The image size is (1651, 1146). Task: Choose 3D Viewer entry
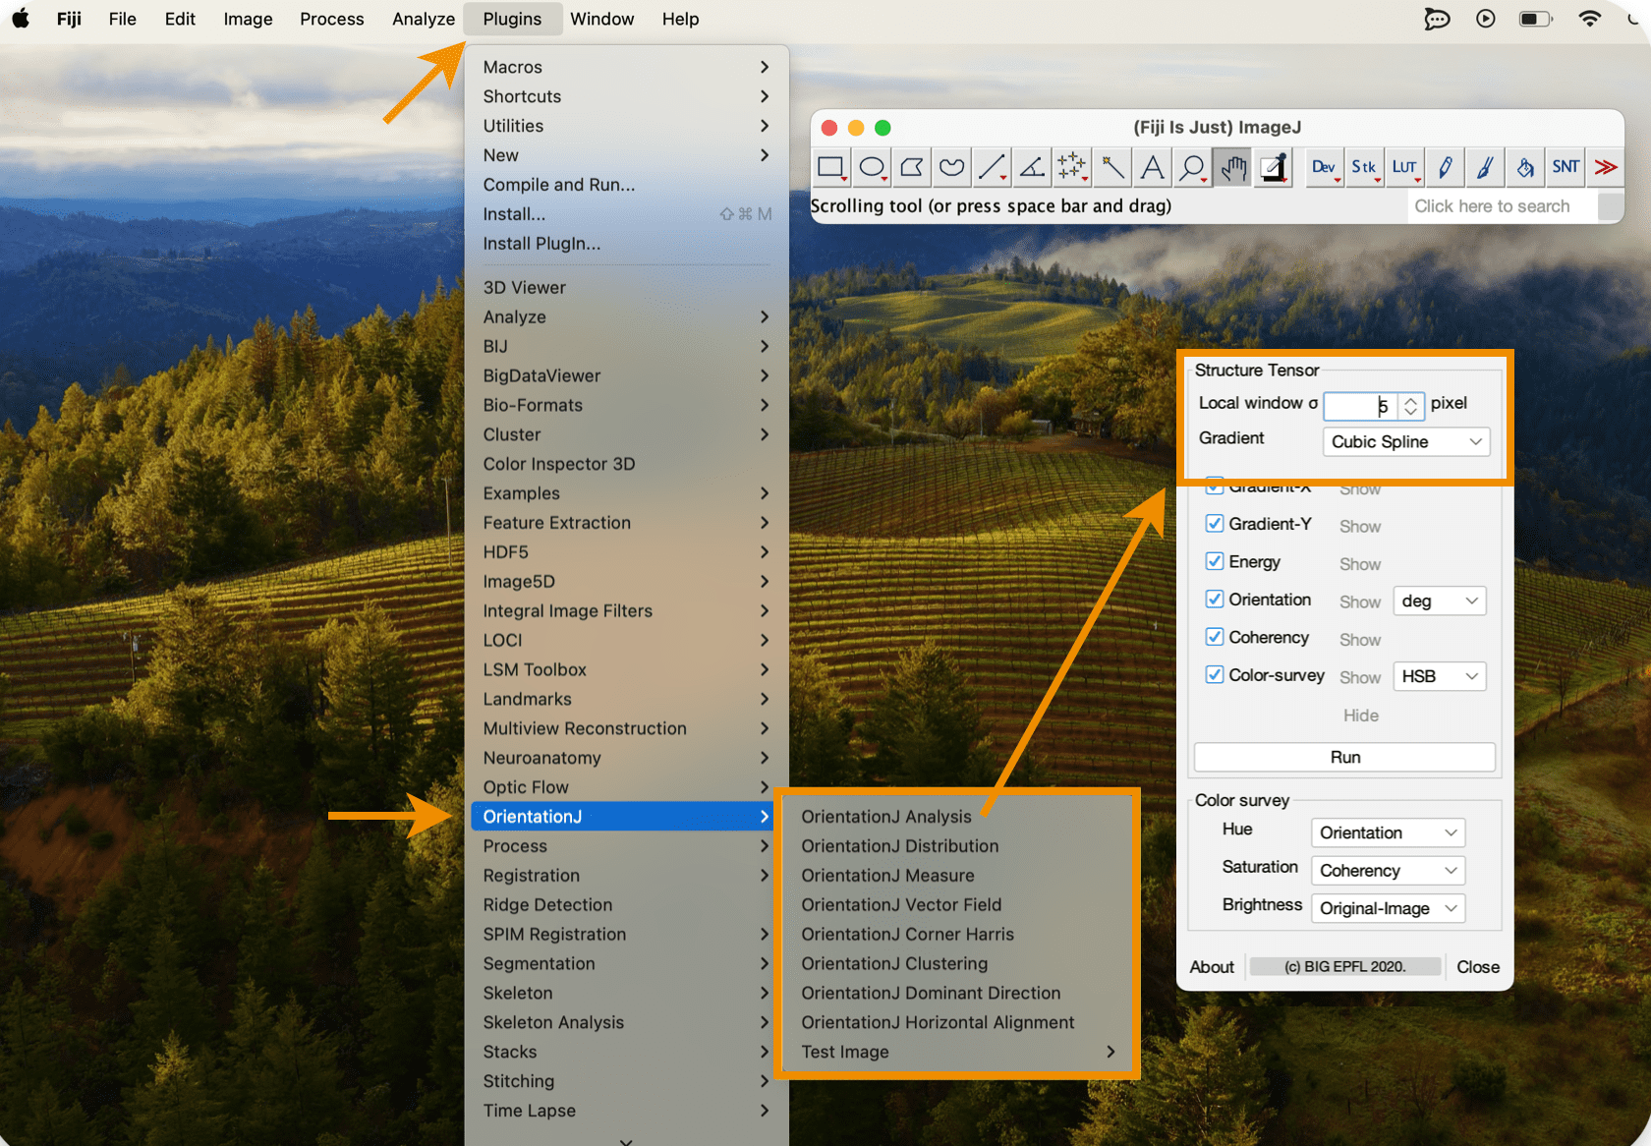point(524,288)
